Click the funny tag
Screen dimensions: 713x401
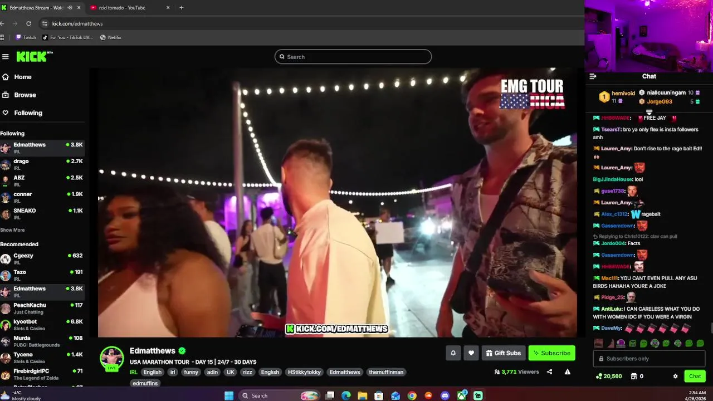coord(191,372)
